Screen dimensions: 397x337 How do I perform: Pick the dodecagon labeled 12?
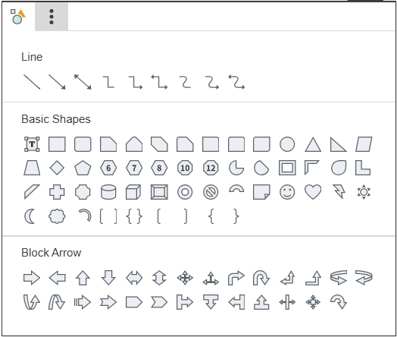211,168
